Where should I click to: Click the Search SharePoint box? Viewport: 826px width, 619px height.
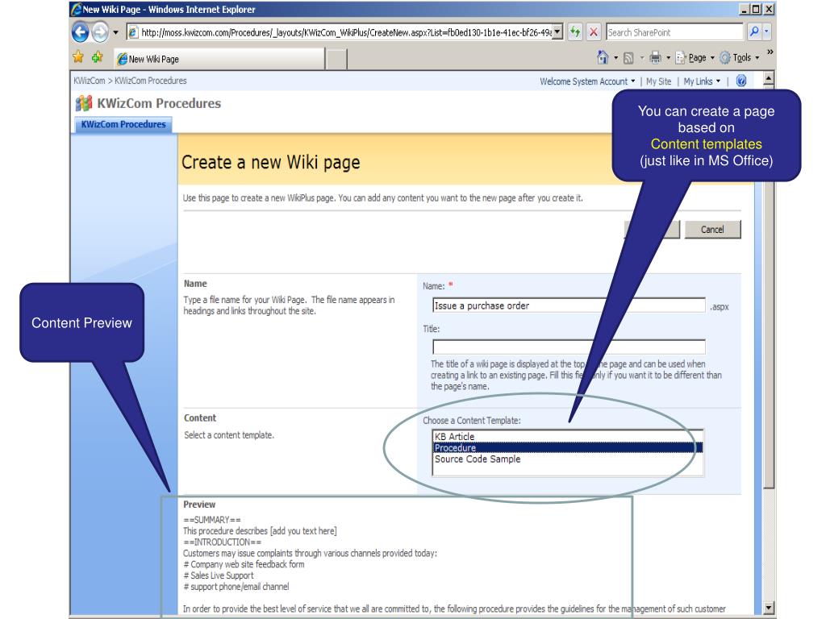point(674,32)
